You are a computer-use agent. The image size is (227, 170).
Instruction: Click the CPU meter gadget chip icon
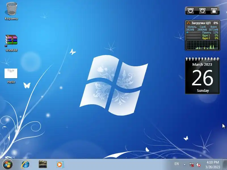[x=188, y=23]
